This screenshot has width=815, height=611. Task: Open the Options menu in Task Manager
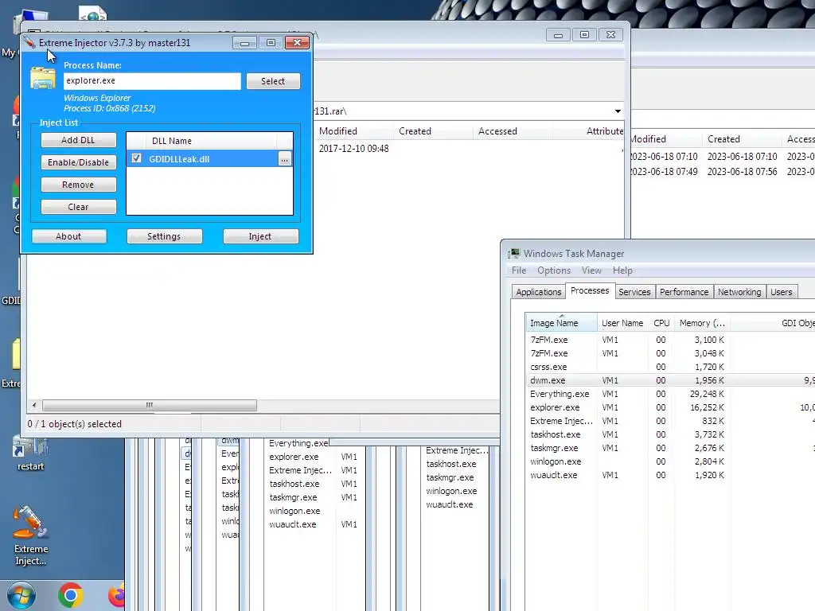554,270
